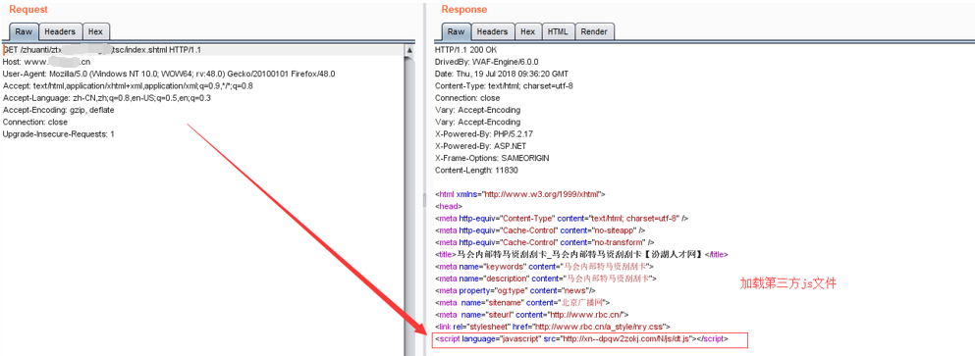Click the Content-Length: 11830 header line

click(x=476, y=171)
